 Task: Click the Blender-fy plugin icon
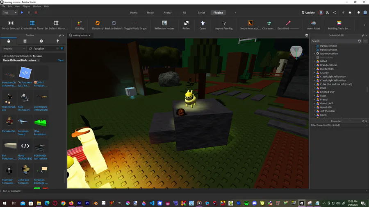click(x=98, y=23)
